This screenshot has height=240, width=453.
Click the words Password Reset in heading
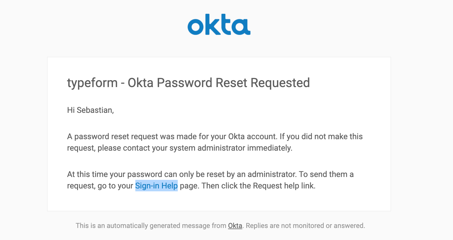coord(202,83)
